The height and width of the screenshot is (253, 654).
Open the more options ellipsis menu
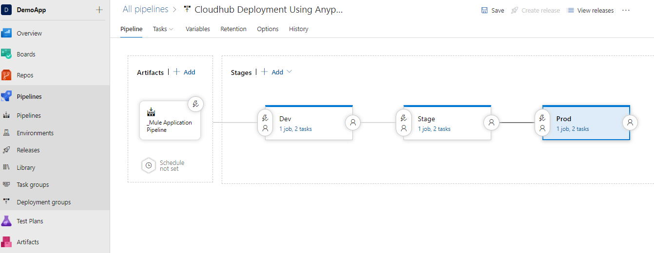pyautogui.click(x=626, y=10)
